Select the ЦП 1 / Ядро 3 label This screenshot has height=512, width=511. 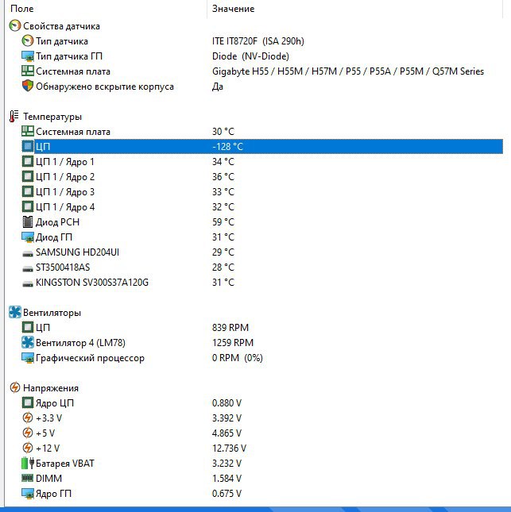[64, 192]
